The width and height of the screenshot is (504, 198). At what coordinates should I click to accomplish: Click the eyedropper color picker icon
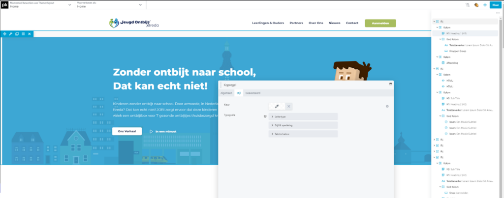[x=277, y=106]
